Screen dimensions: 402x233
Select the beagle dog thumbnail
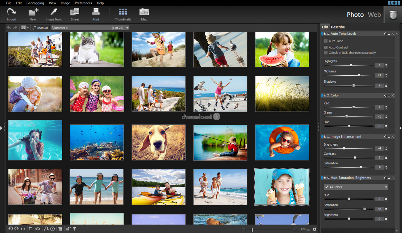pos(159,143)
